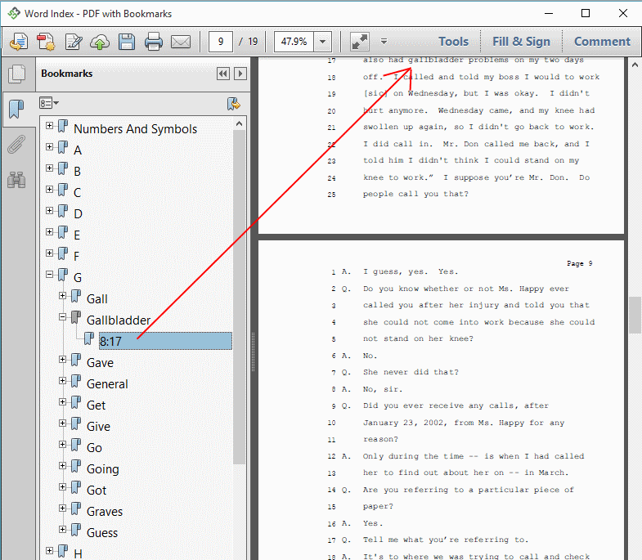
Task: Collapse the Gallbladder bookmark
Action: 63,317
